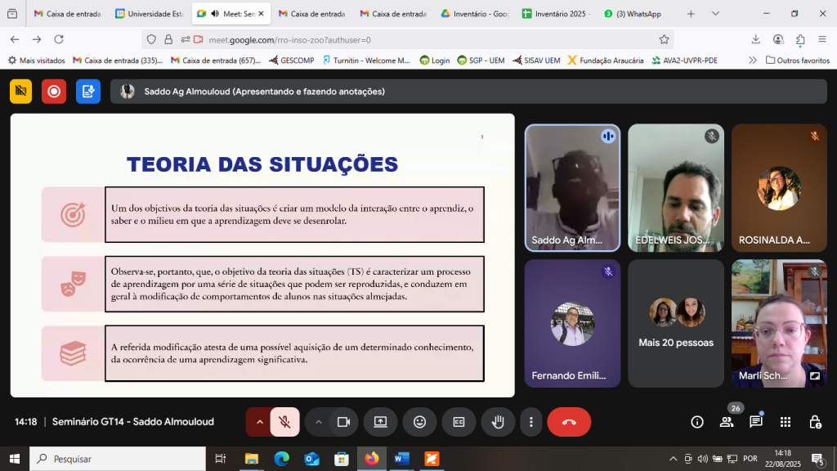Screen dimensions: 837x471
Task: Open the chat with everyone panel
Action: click(x=756, y=422)
